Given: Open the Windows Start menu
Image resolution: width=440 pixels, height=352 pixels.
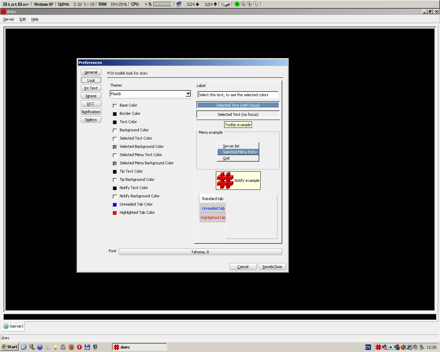Looking at the screenshot, I should click(10, 347).
